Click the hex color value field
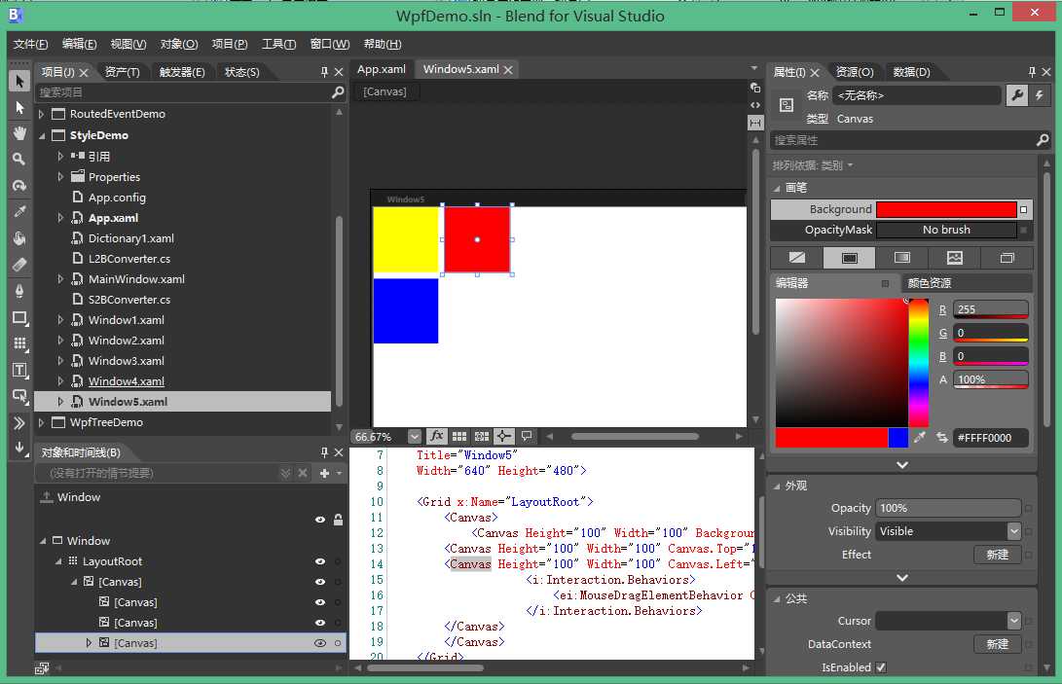Viewport: 1062px width, 684px height. tap(990, 438)
